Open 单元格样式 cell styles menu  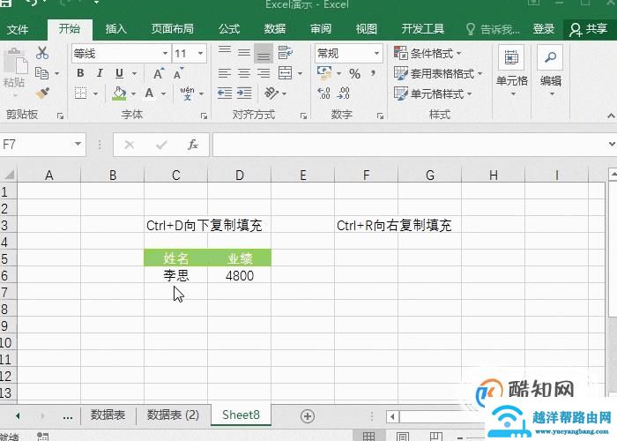(433, 93)
